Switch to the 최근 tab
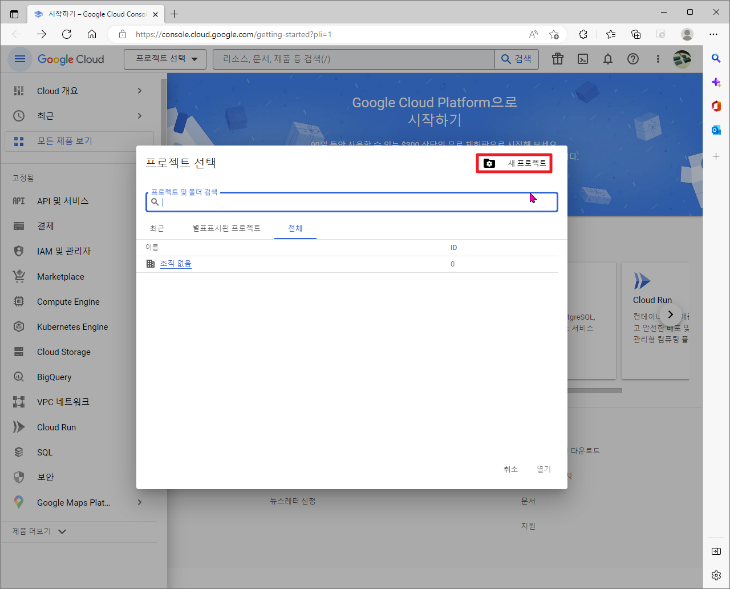Image resolution: width=730 pixels, height=589 pixels. (157, 228)
